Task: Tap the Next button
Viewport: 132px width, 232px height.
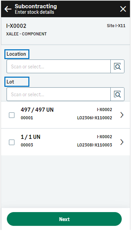Action: 64,219
